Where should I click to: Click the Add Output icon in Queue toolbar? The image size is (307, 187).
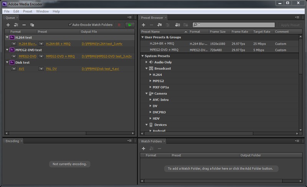pyautogui.click(x=16, y=25)
